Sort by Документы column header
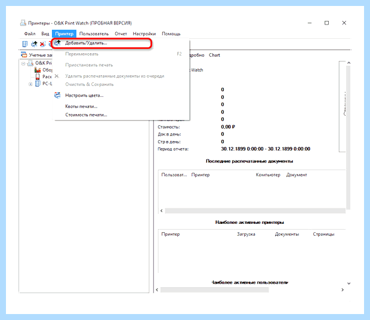Image resolution: width=370 pixels, height=320 pixels. pos(286,235)
